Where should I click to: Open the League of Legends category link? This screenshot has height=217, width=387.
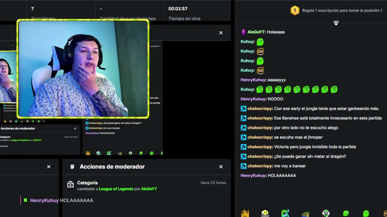click(x=116, y=189)
